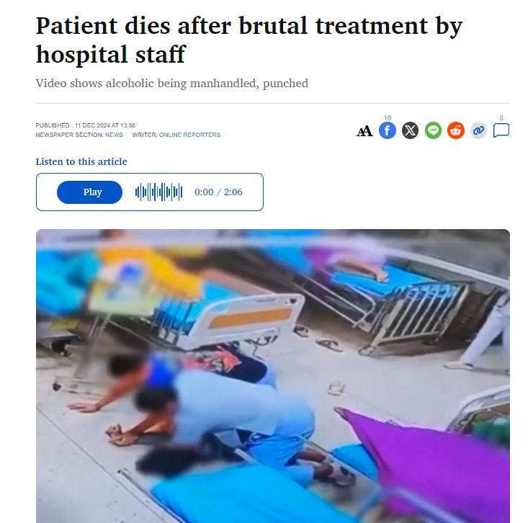Screen dimensions: 528x523
Task: Share article on X
Action: point(410,130)
